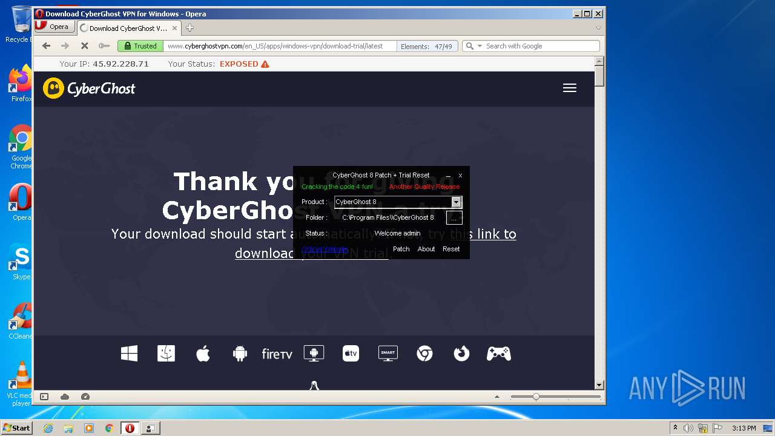The image size is (775, 436).
Task: Click the About button in patcher
Action: click(x=426, y=249)
